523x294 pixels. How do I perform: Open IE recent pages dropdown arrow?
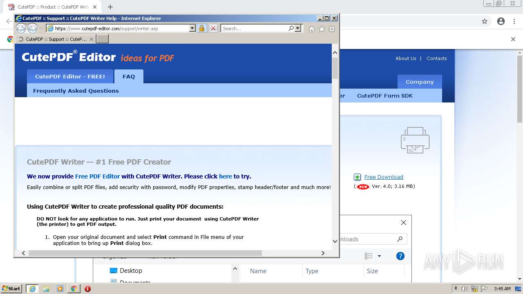[41, 29]
